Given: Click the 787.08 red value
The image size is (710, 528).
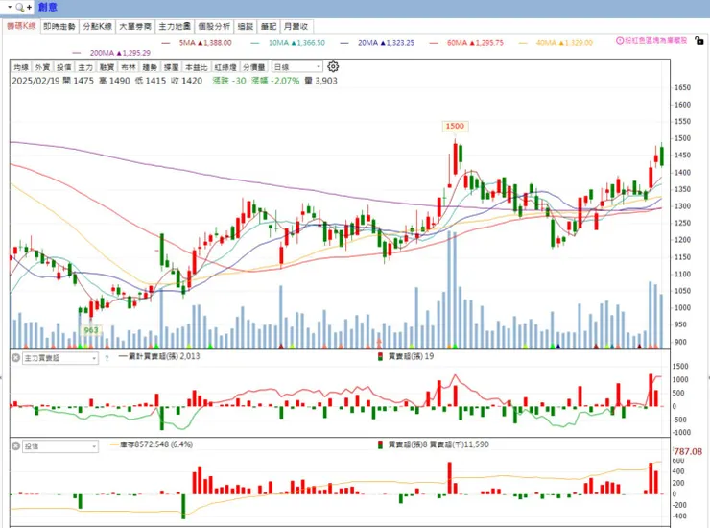Looking at the screenshot, I should click(x=688, y=451).
